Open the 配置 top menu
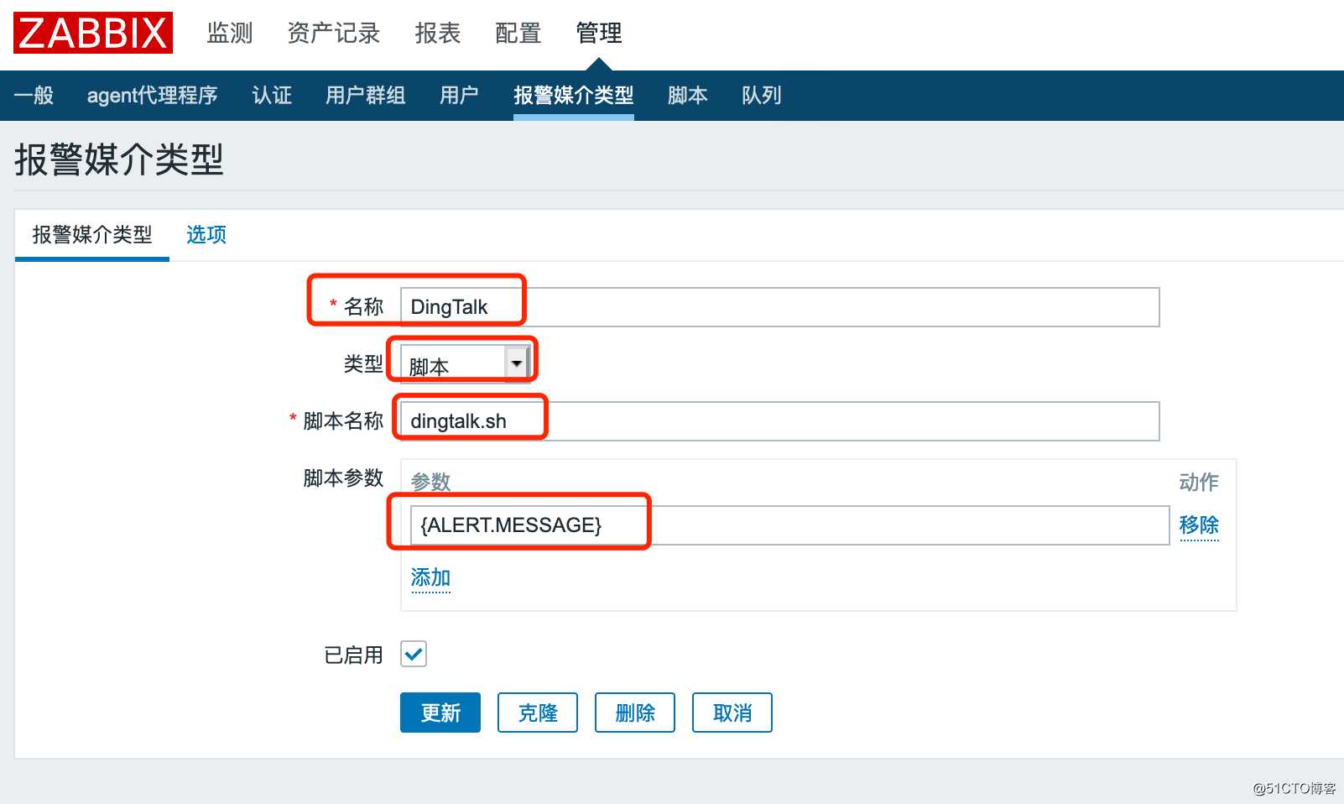The width and height of the screenshot is (1344, 804). (x=518, y=33)
